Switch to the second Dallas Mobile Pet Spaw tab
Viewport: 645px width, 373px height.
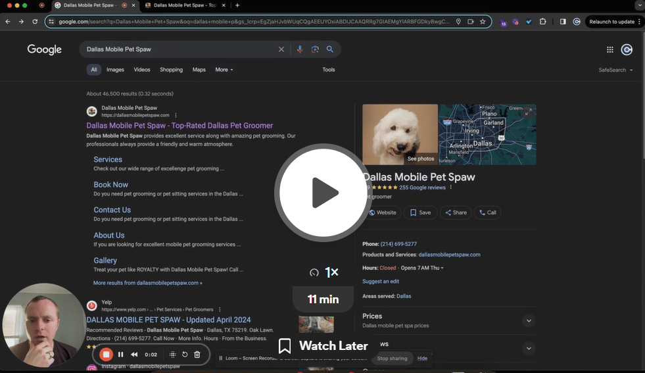click(185, 5)
